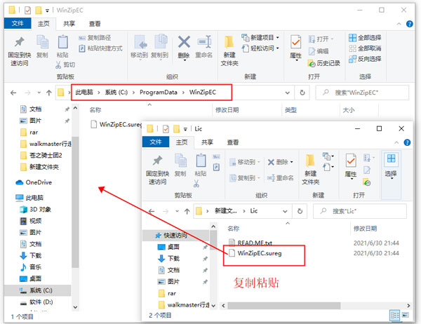421x324 pixels.
Task: Click Rename in Lic window ribbon
Action: (x=280, y=178)
